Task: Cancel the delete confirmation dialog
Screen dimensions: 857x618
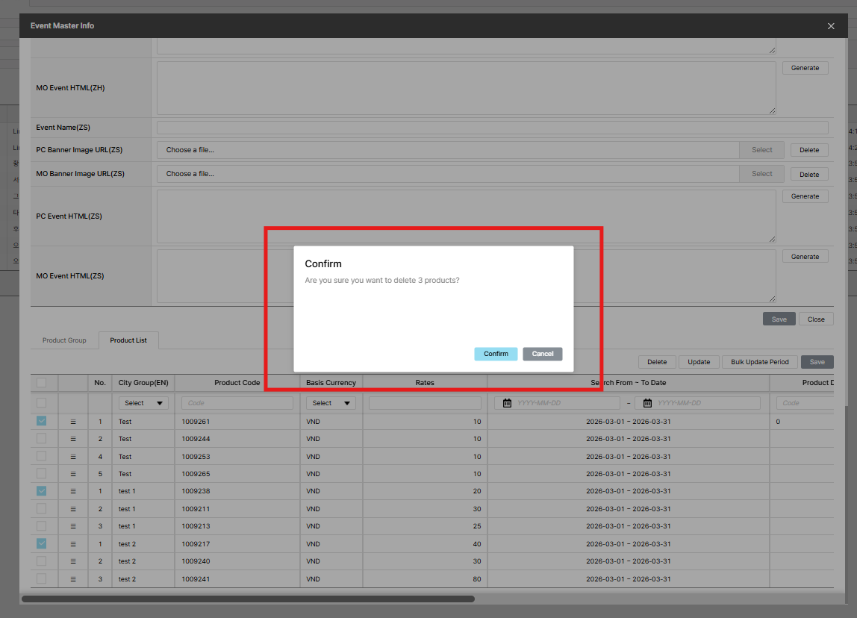Action: point(543,354)
